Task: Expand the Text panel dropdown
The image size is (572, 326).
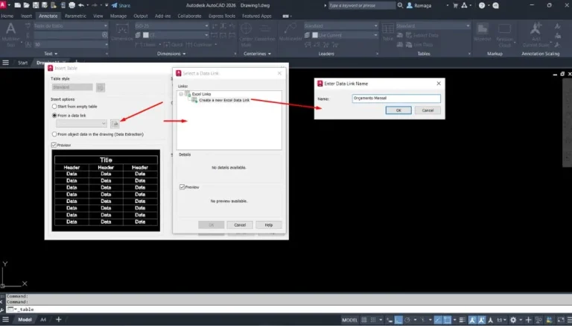Action: 51,54
